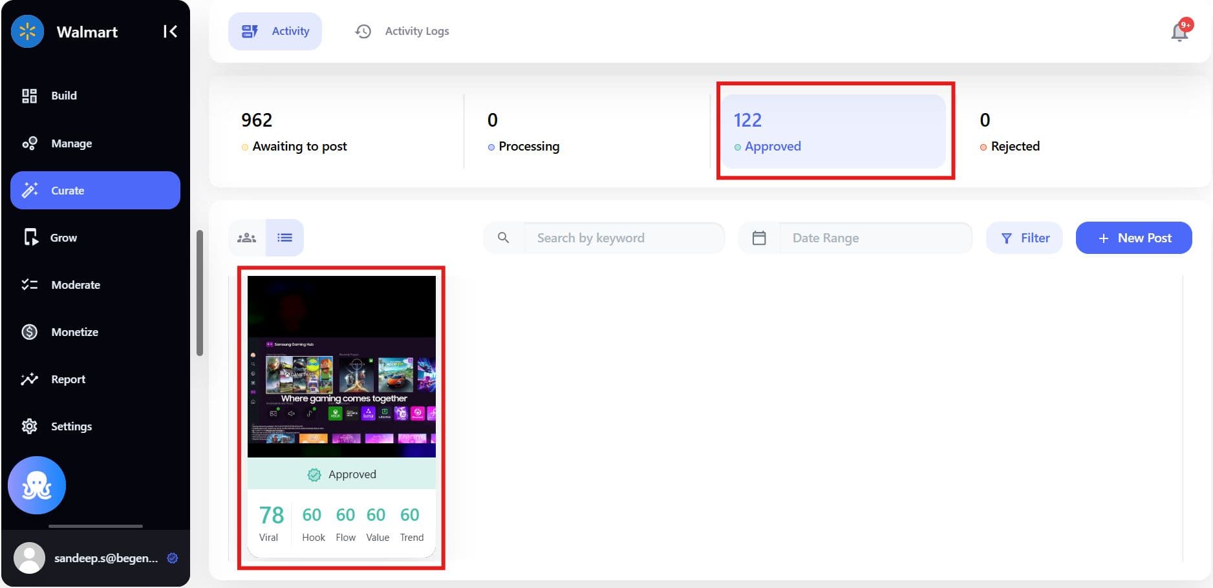Viewport: 1213px width, 588px height.
Task: Click the Value score on the post card
Action: pyautogui.click(x=376, y=515)
